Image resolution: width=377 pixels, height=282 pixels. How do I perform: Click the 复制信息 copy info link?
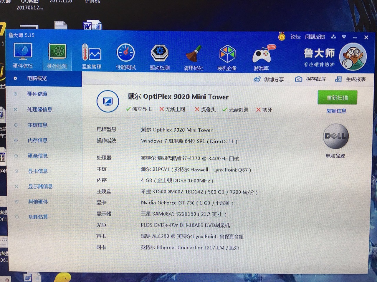336,111
